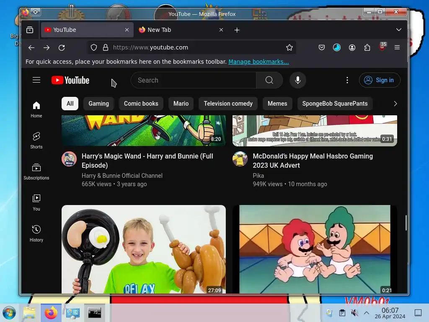Screen dimensions: 429x322
Task: Select the Television comedy filter chip
Action: coord(228,104)
